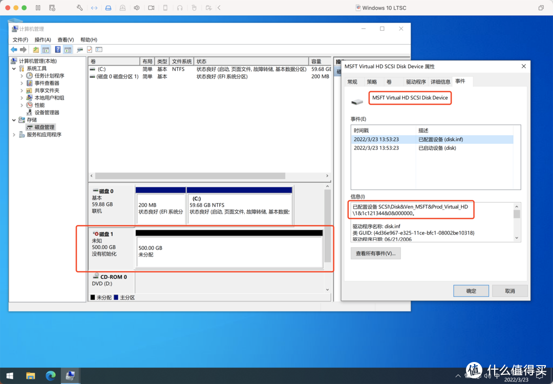Click the disk refresh icon in the MMC toolbar
Image resolution: width=553 pixels, height=384 pixels.
tap(80, 50)
